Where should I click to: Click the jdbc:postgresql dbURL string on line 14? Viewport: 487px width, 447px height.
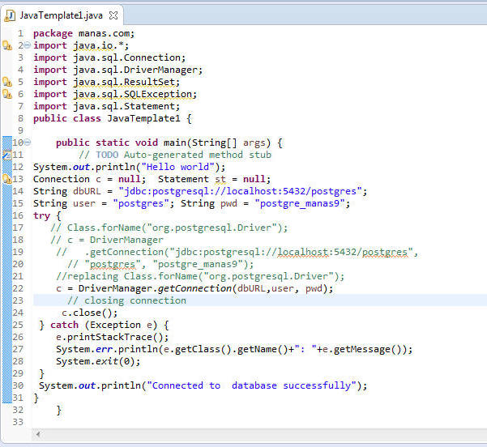point(240,191)
